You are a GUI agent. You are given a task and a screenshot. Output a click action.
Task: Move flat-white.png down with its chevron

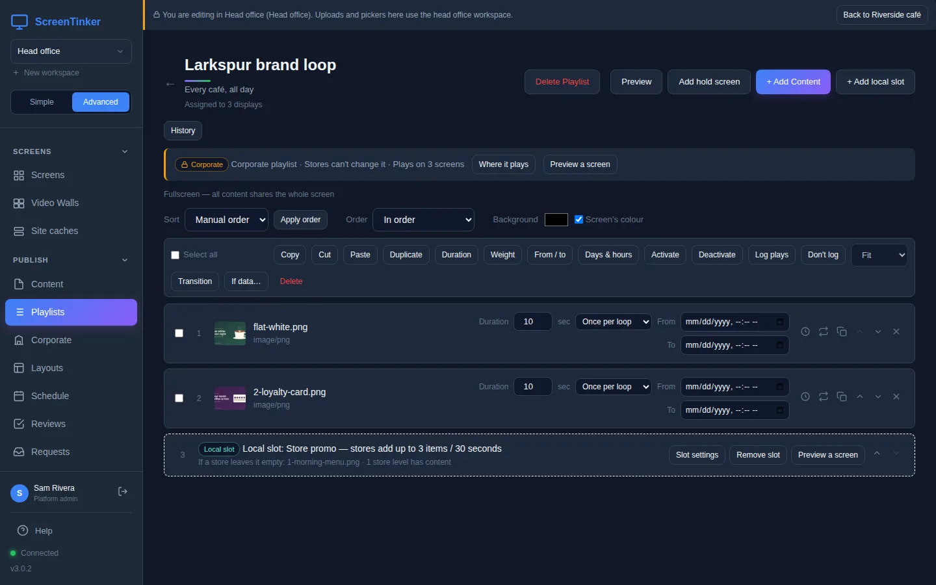pyautogui.click(x=878, y=331)
